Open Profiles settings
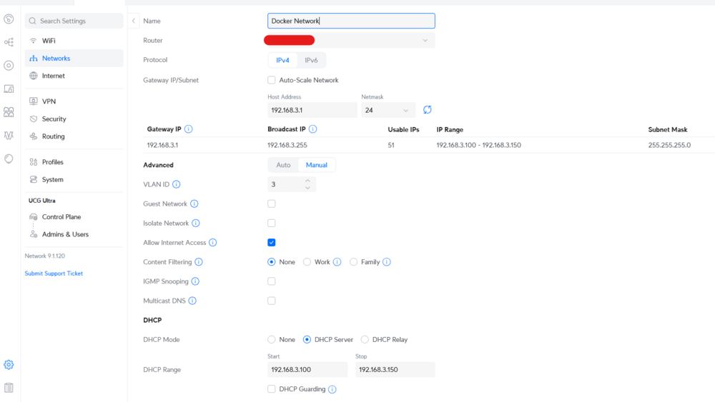Viewport: 715px width, 402px height. tap(74, 162)
